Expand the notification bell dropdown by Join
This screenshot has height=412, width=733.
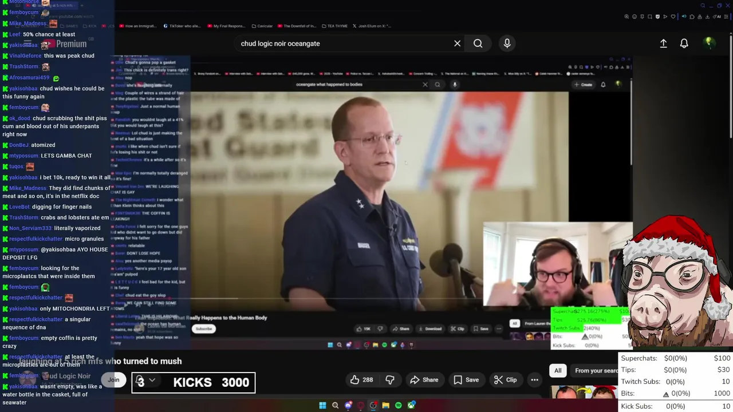(x=152, y=380)
